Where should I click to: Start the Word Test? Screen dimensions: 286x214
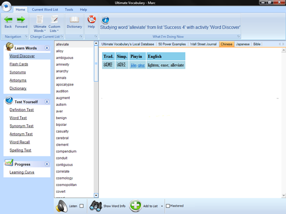click(x=18, y=118)
